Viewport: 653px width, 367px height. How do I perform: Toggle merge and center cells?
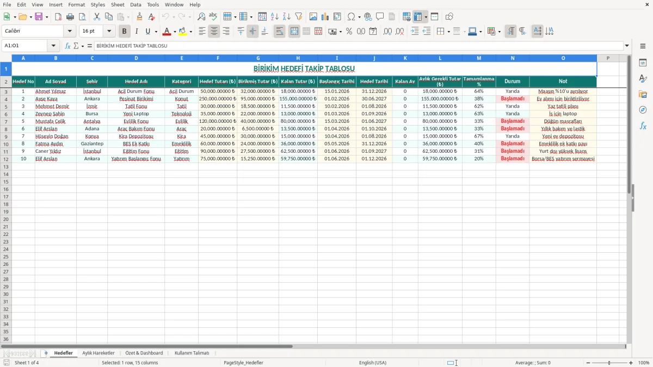click(294, 32)
